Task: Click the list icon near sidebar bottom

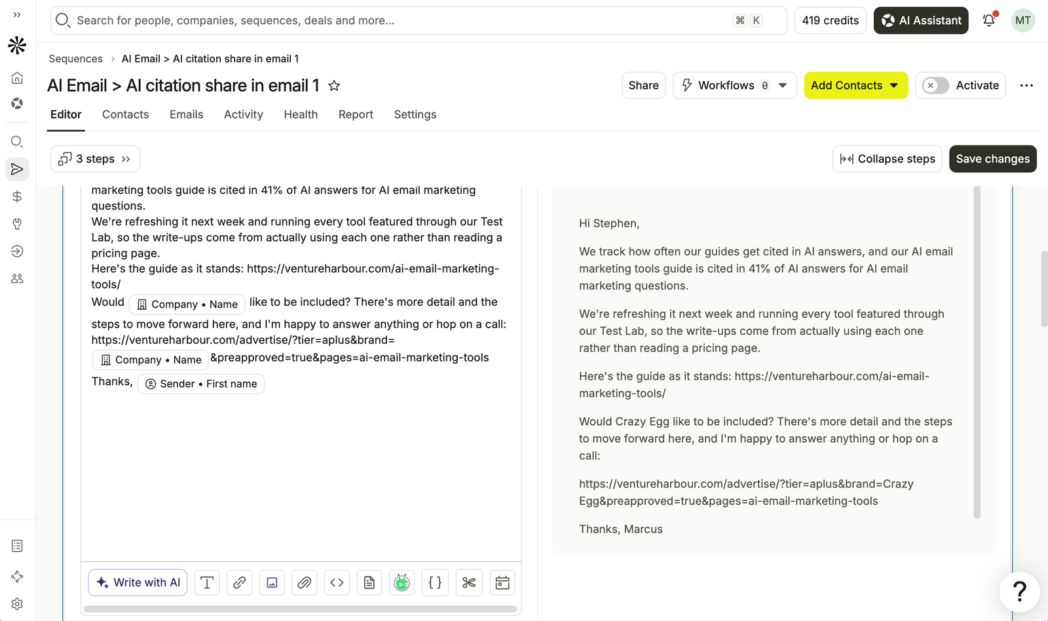Action: pyautogui.click(x=17, y=546)
